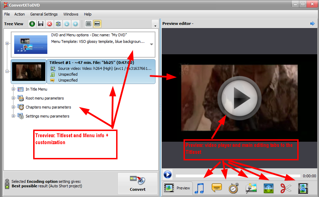Switch to compact list view icon

(x=88, y=24)
